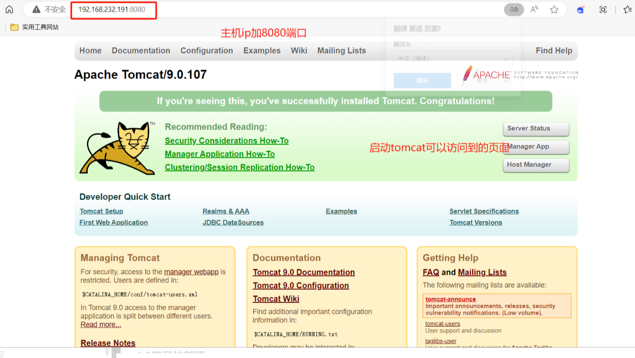
Task: Click the not-secure warning triangle icon
Action: 36,9
